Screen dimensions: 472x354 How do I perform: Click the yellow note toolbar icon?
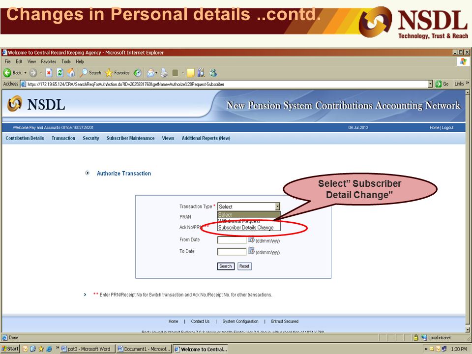coord(191,73)
